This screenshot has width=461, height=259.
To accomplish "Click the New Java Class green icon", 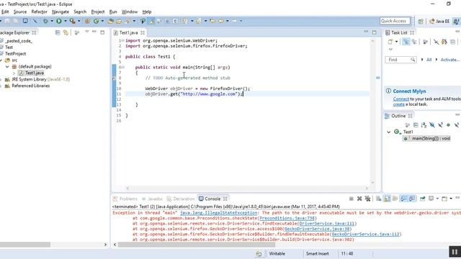I will tap(96, 21).
